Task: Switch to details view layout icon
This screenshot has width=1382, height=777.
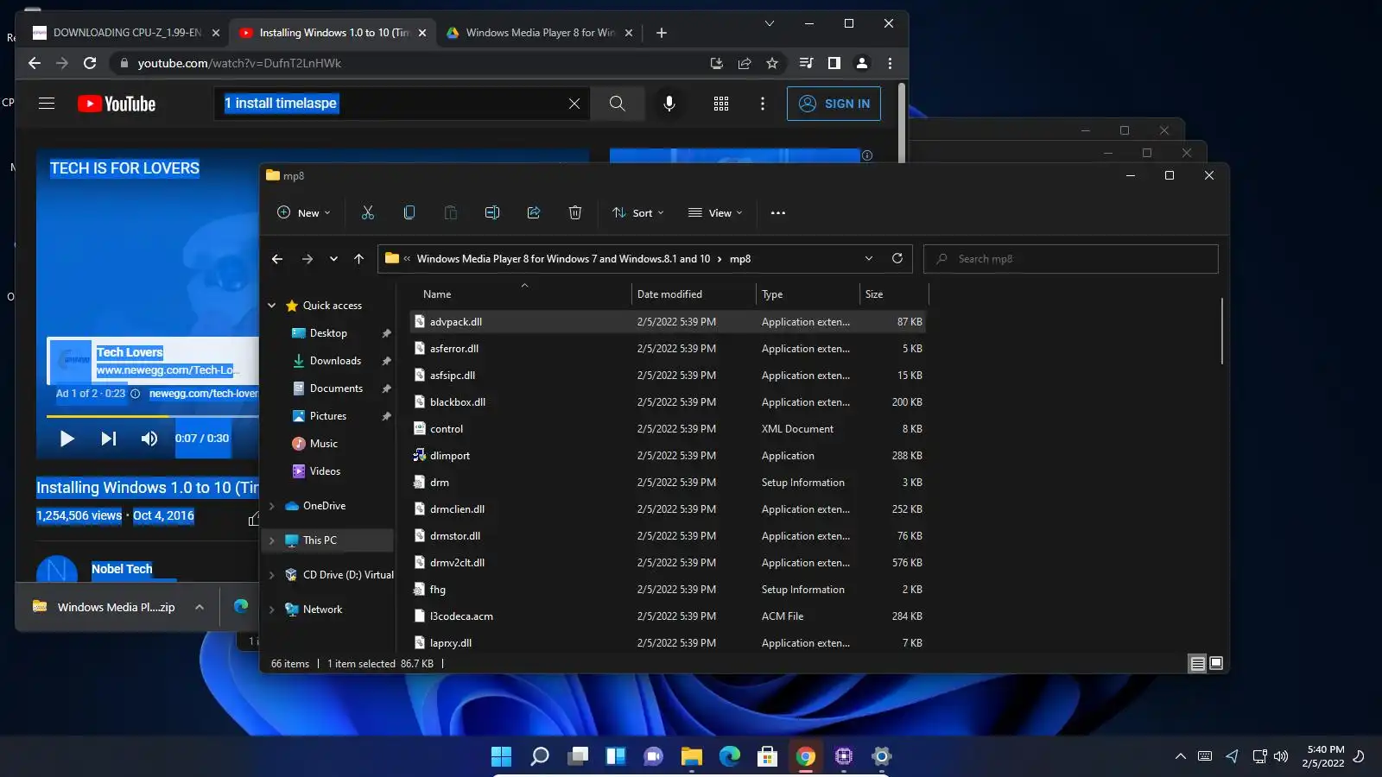Action: pos(1197,664)
